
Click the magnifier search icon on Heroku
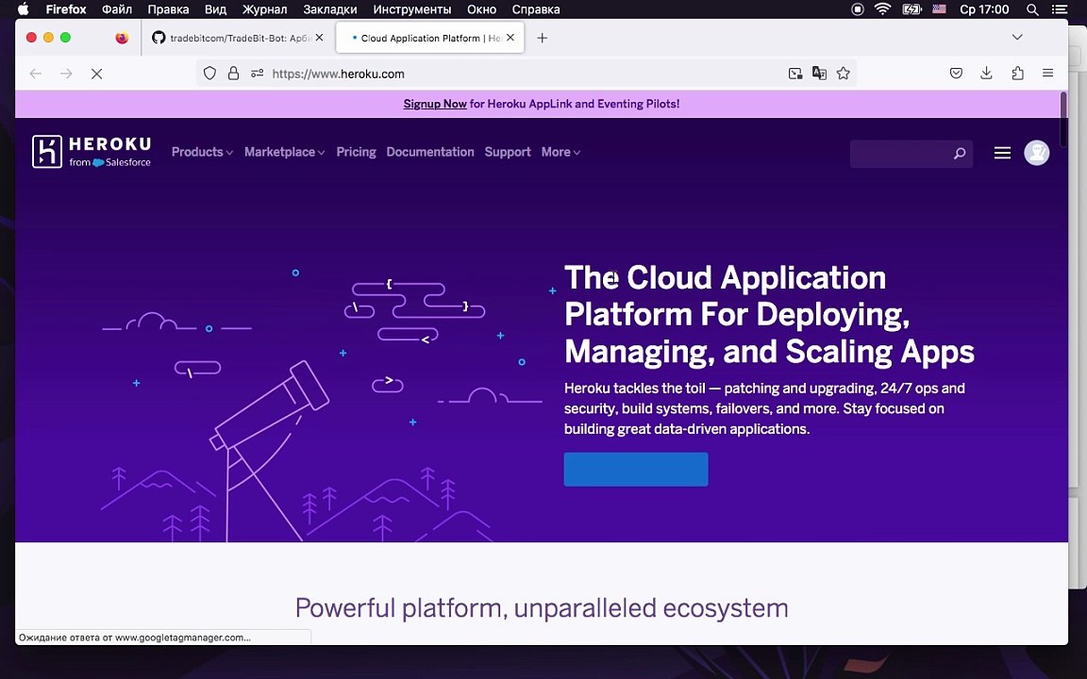coord(961,153)
